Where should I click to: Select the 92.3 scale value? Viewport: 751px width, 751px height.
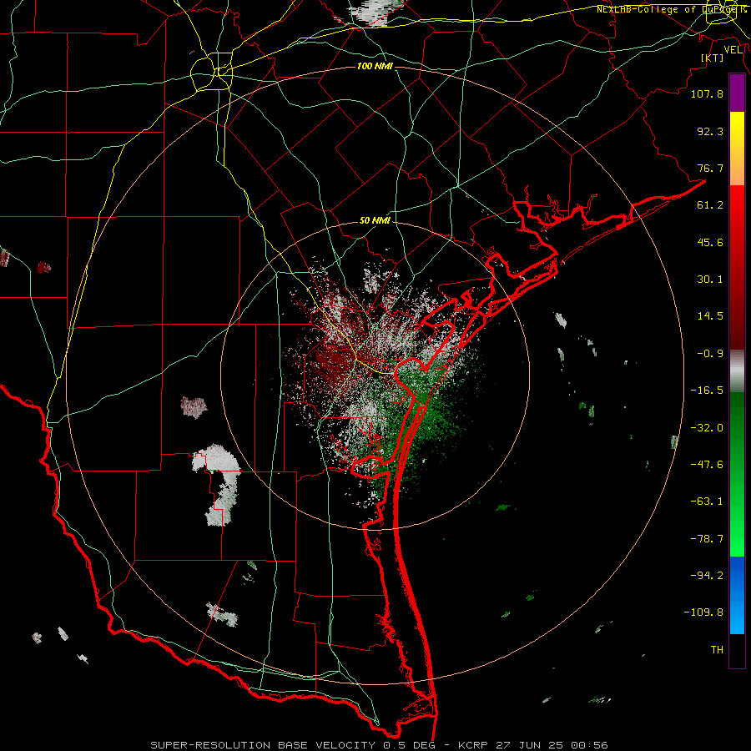710,131
